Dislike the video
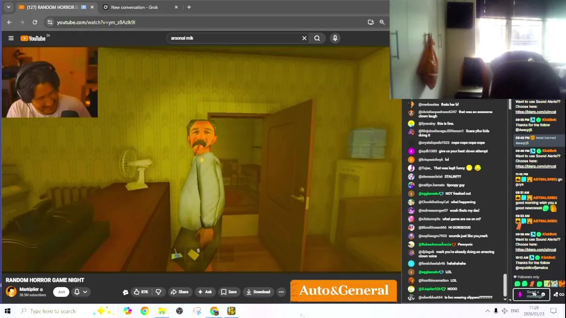 point(158,291)
